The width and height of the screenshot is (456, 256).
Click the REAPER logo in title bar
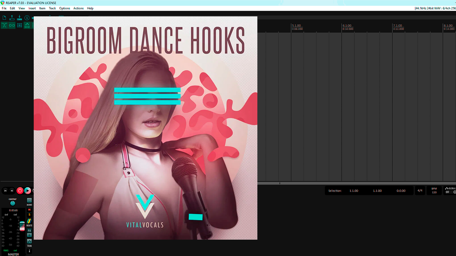(x=2, y=3)
